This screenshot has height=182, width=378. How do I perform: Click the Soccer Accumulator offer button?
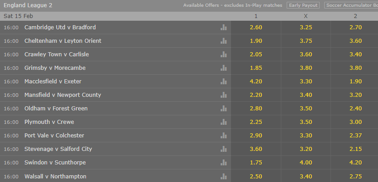click(351, 5)
